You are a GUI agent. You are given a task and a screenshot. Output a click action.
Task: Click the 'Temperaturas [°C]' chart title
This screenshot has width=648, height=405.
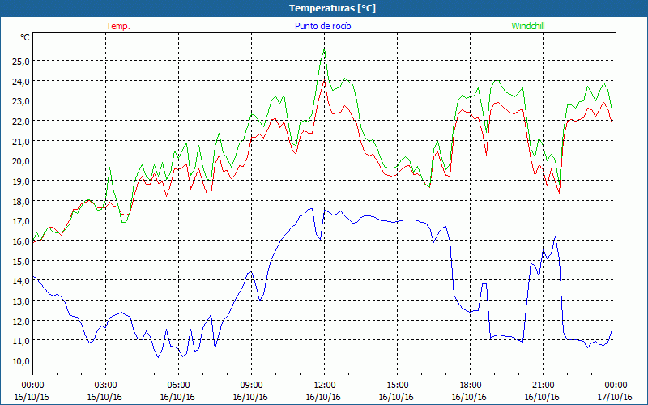(332, 8)
